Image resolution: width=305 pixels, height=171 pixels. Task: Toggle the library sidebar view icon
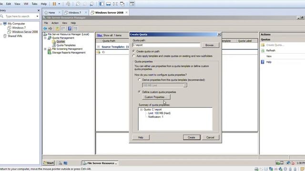(102, 4)
